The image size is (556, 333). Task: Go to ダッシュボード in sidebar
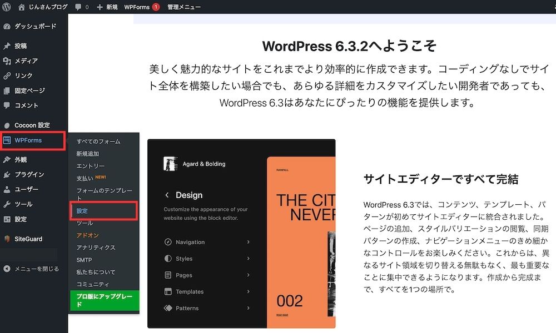(36, 26)
